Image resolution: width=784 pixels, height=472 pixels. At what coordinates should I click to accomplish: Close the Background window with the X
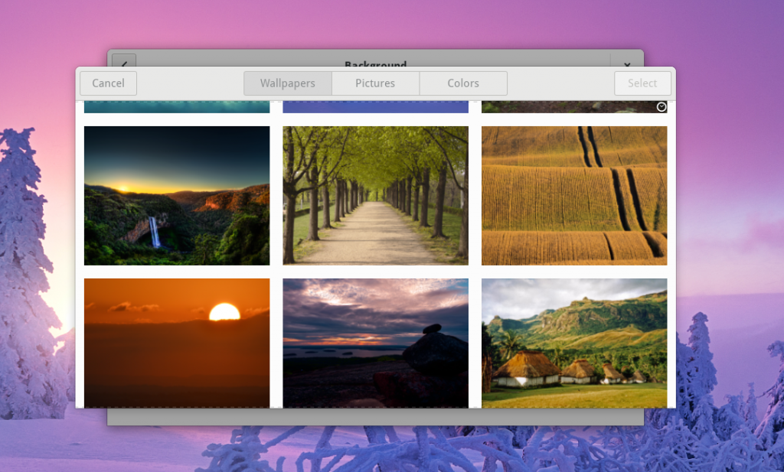[x=627, y=64]
